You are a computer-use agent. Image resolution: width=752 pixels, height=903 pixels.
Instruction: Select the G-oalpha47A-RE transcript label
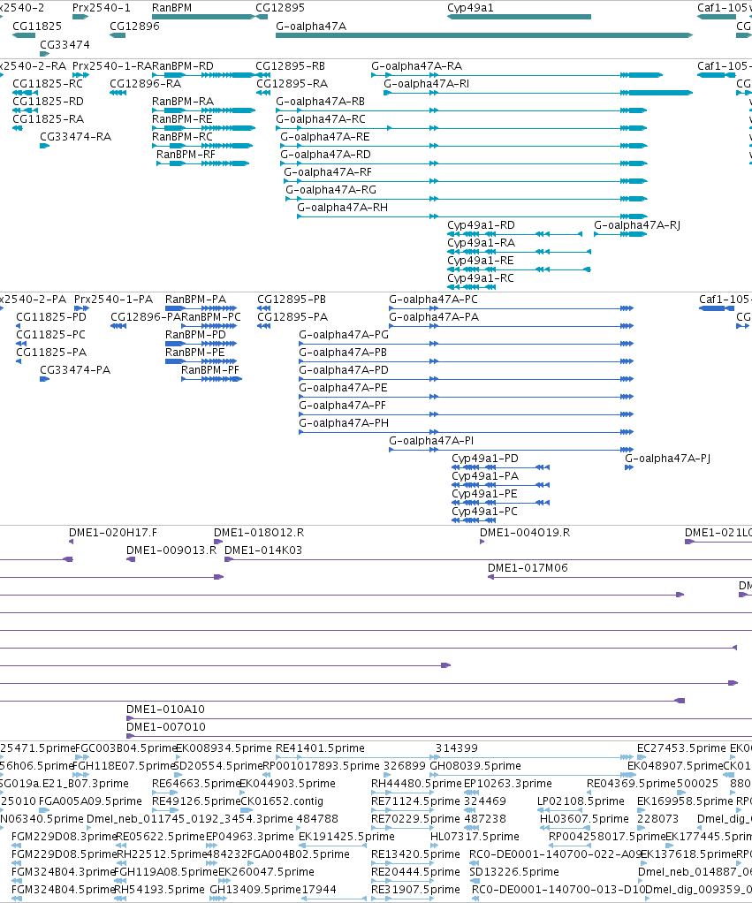[325, 136]
